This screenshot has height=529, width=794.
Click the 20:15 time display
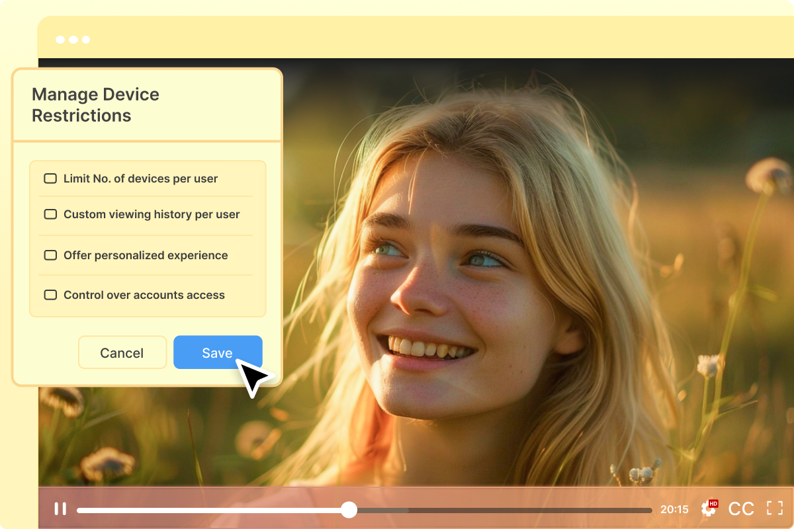tap(674, 509)
